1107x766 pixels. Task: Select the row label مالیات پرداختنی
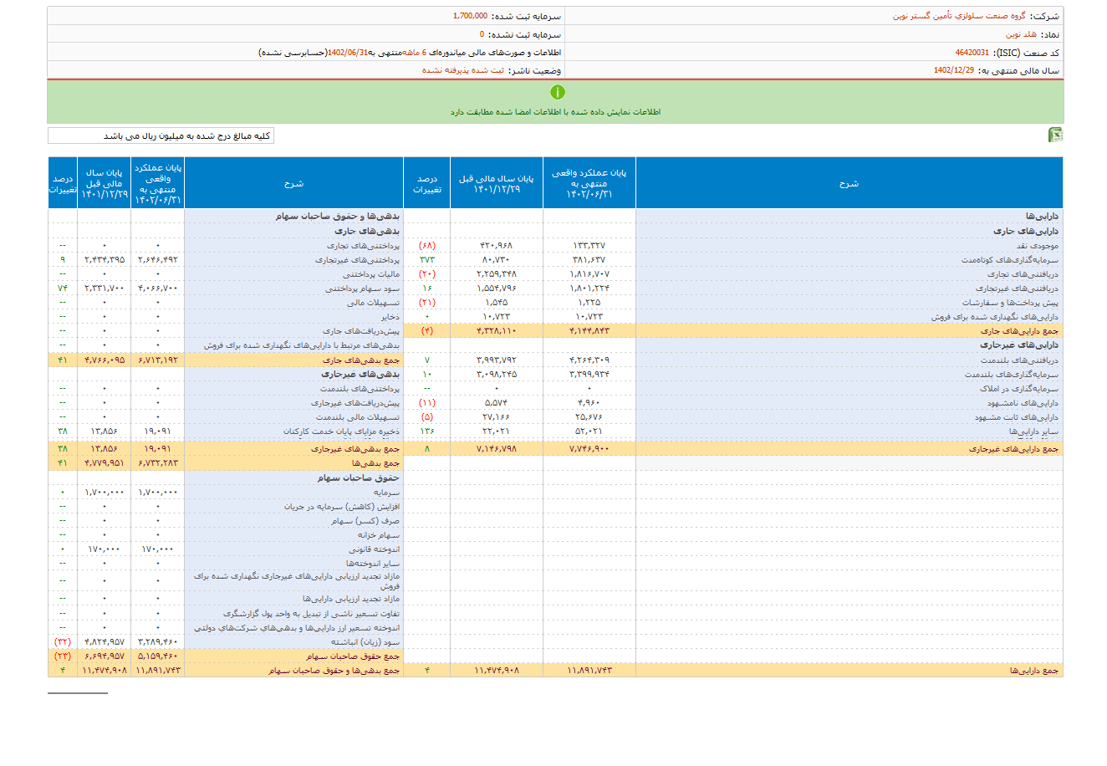click(x=371, y=274)
